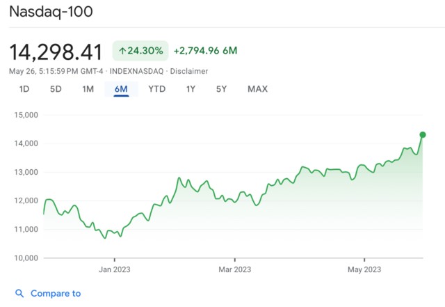The width and height of the screenshot is (445, 307).
Task: Select the active 6M tab
Action: coord(121,89)
